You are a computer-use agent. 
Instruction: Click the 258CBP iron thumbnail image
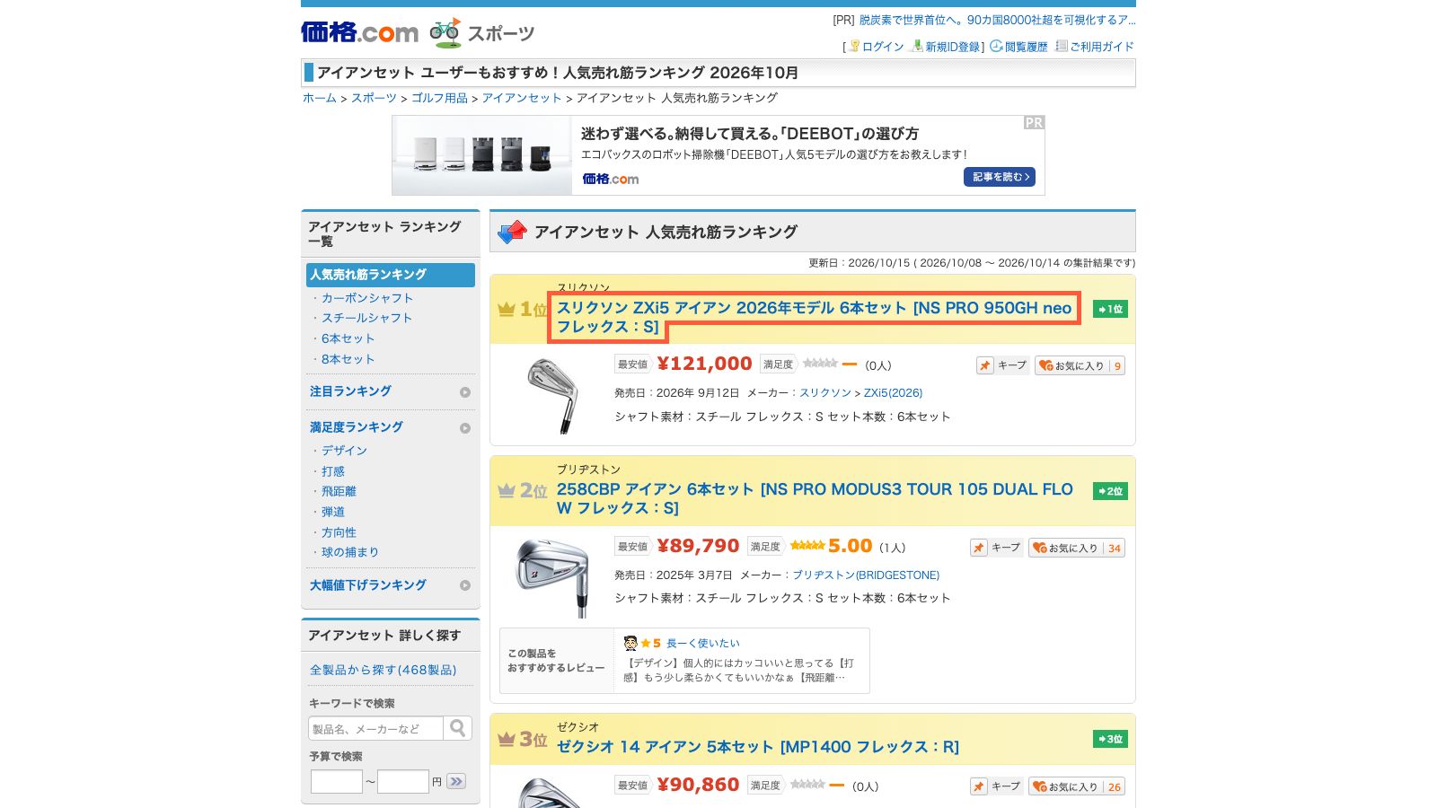[553, 578]
